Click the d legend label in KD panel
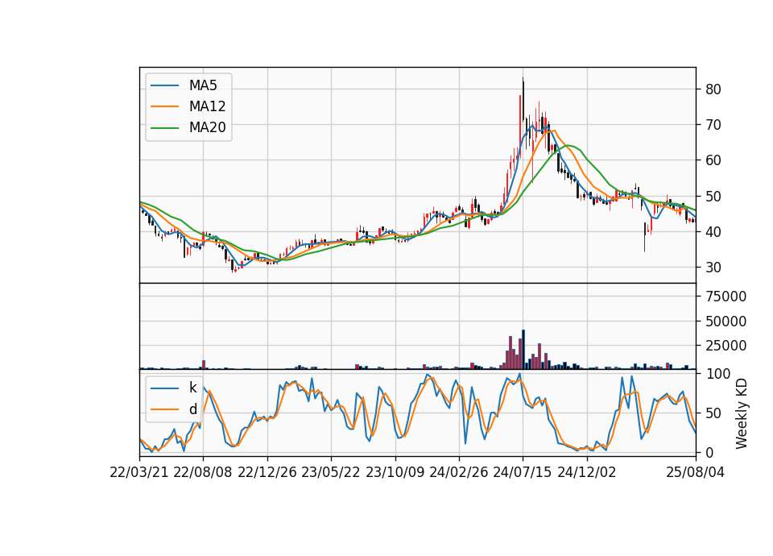Viewport: 773px width, 556px height. (192, 409)
